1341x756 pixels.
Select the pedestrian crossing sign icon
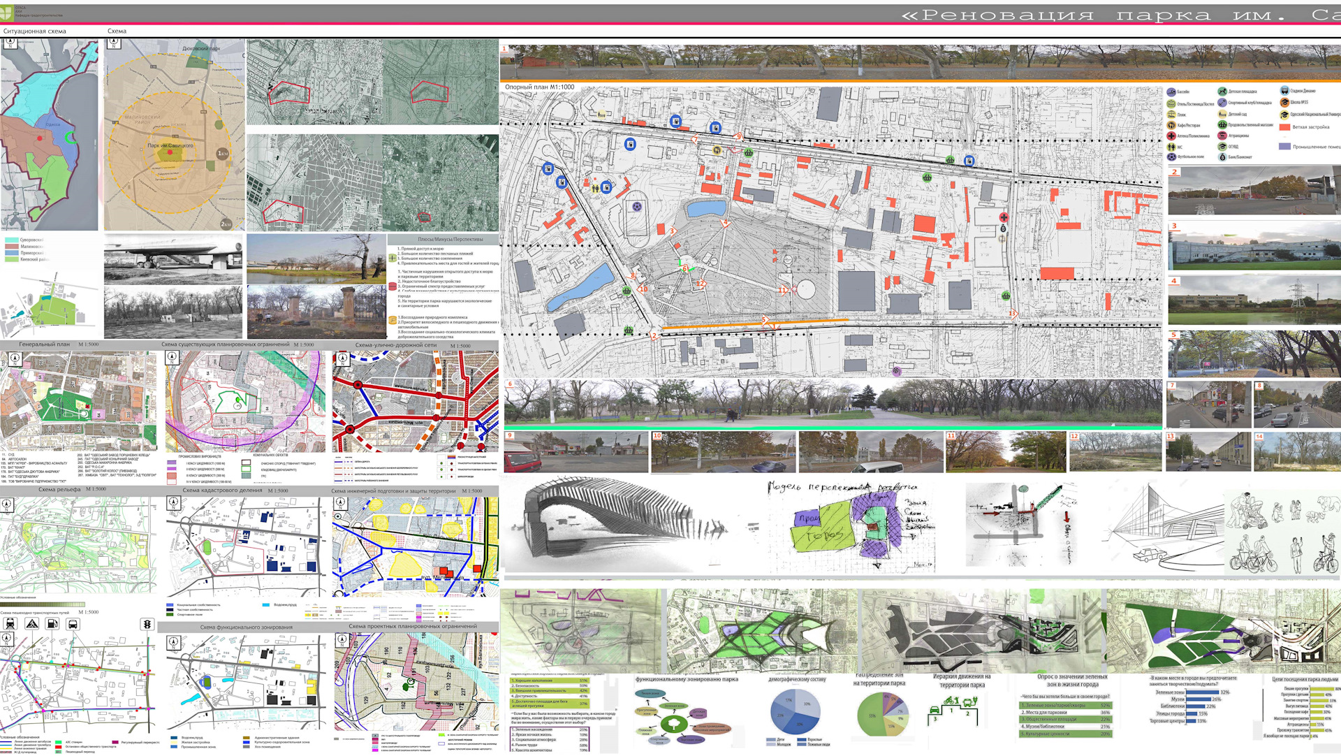click(x=32, y=624)
